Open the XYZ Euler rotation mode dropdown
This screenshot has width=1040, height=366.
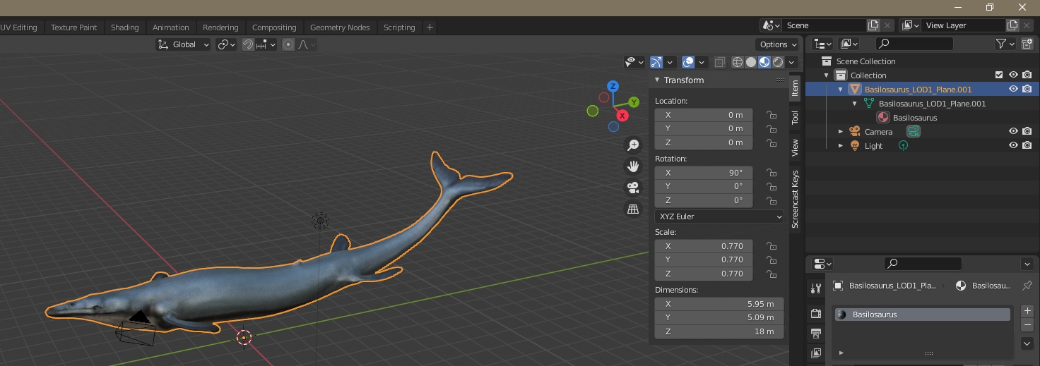click(x=719, y=216)
